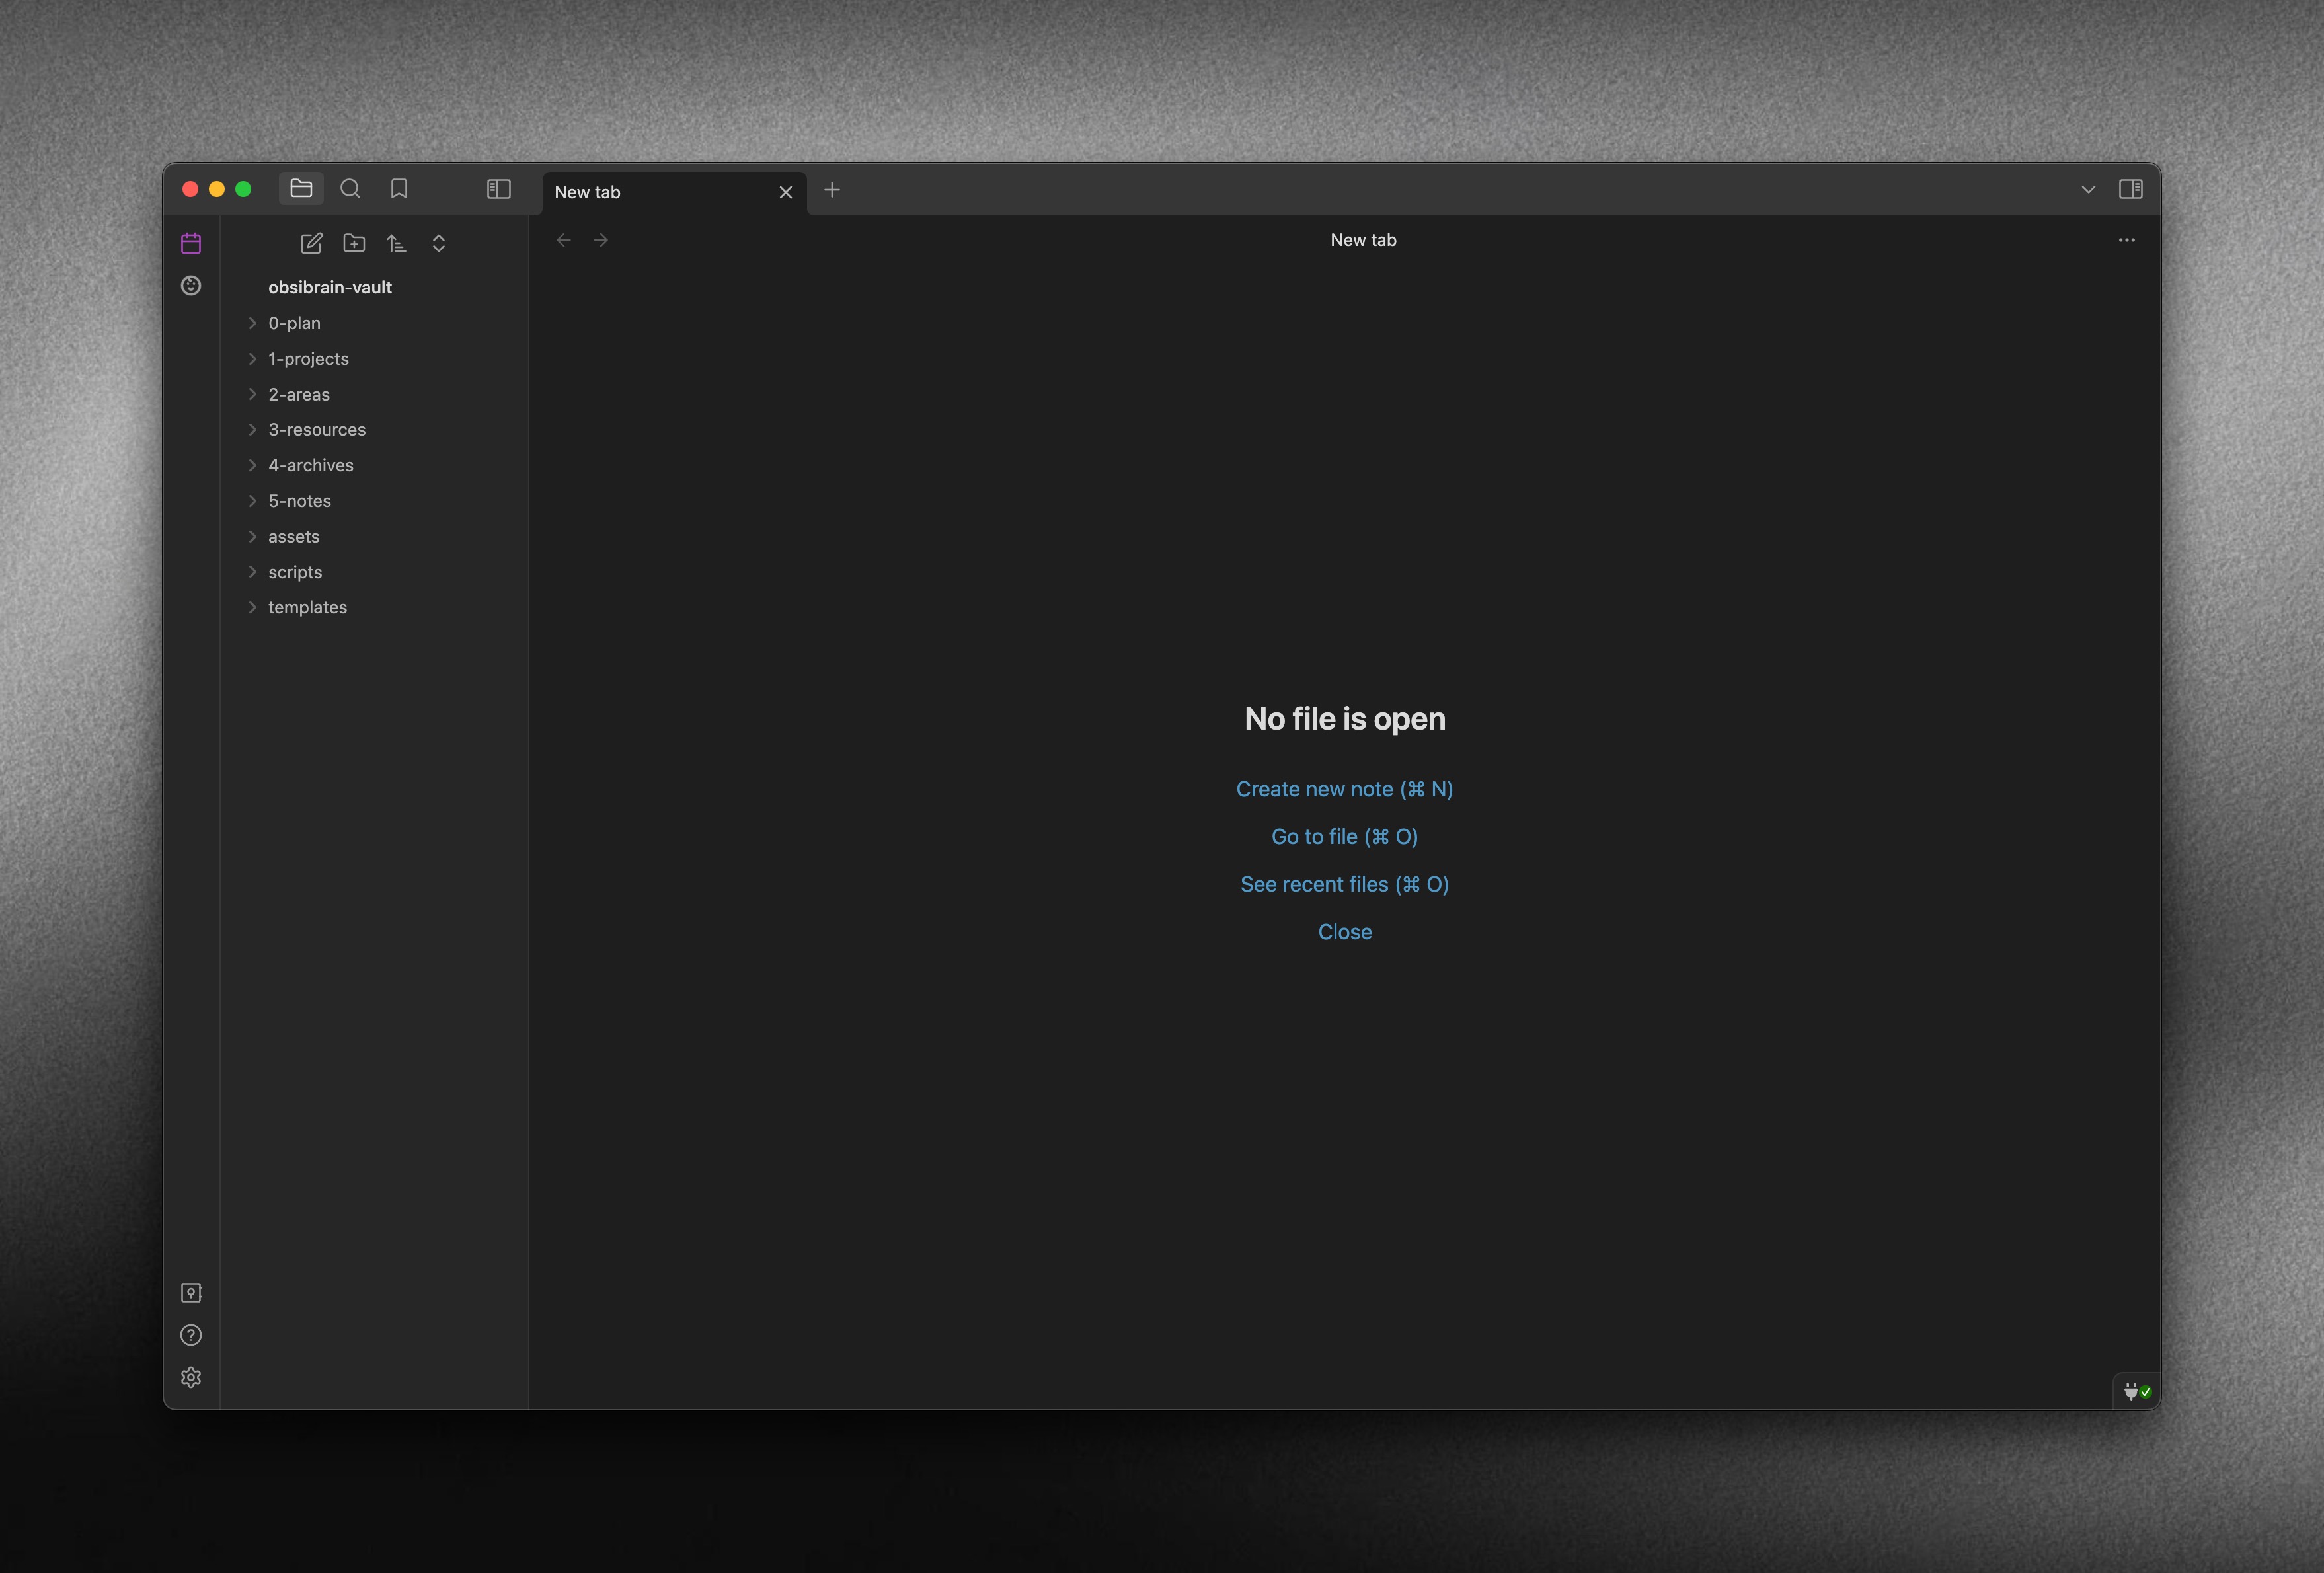Toggle the right sidebar
The image size is (2324, 1573).
2130,189
